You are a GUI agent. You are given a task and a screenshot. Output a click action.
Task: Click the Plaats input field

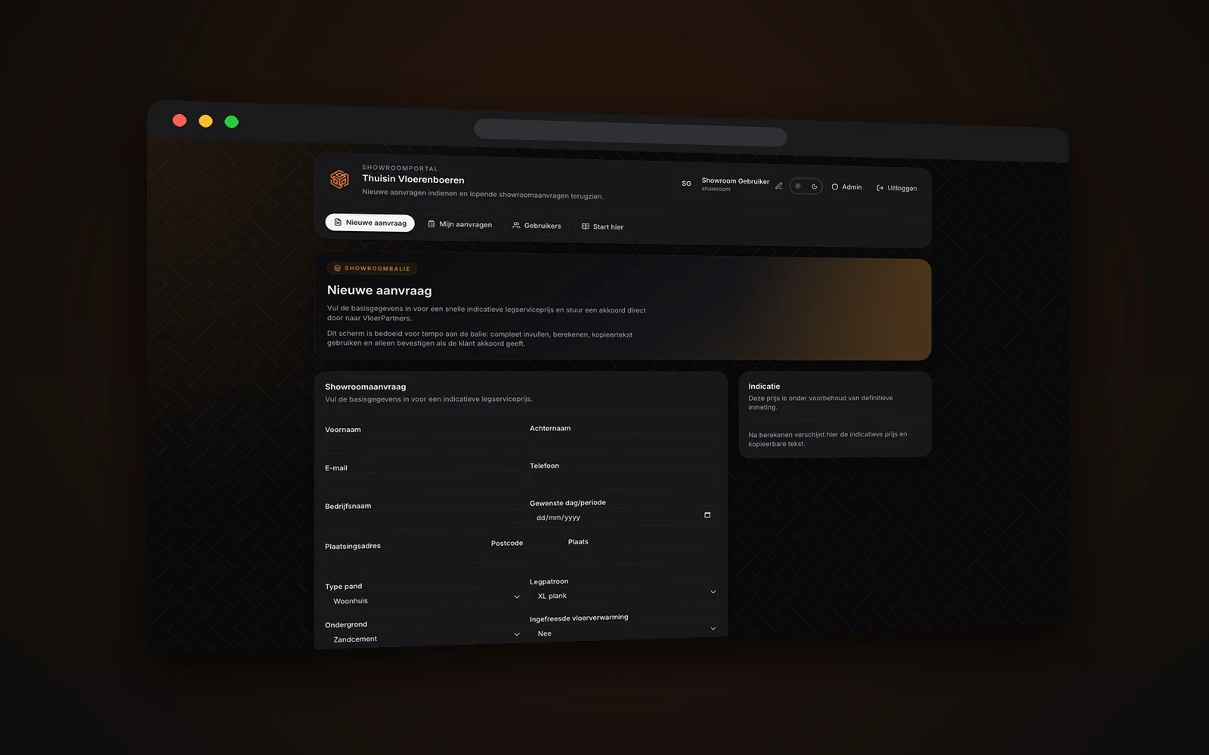(x=643, y=556)
